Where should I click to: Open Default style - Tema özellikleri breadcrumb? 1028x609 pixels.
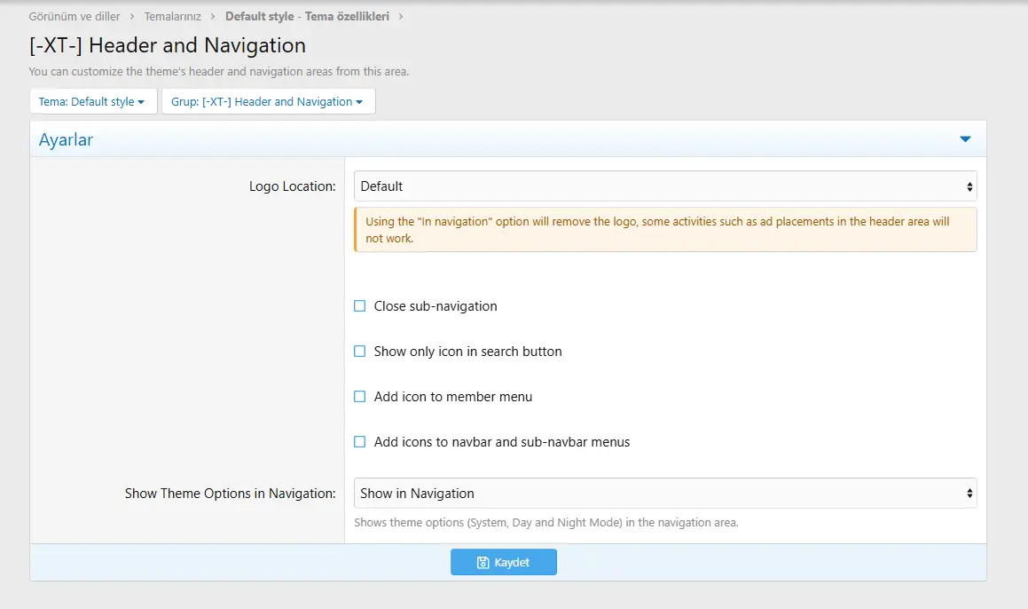coord(307,17)
